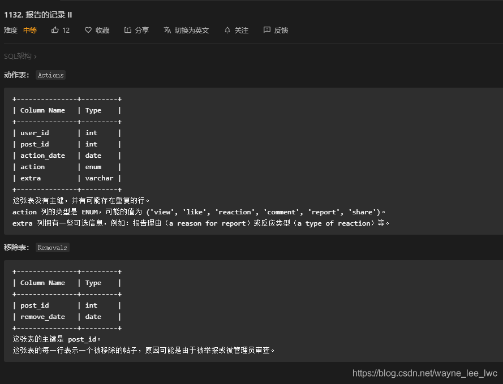503x384 pixels.
Task: Click the 动作表 heading label
Action: click(x=16, y=75)
